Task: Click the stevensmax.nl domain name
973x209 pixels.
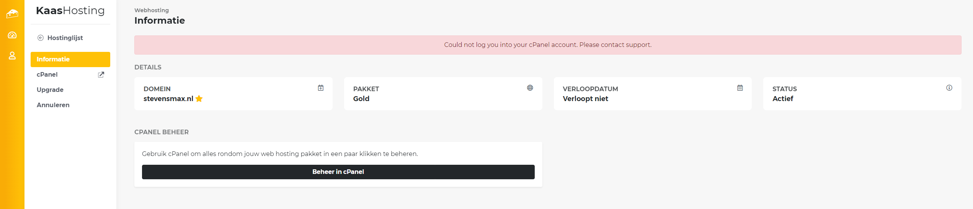Action: click(x=168, y=99)
